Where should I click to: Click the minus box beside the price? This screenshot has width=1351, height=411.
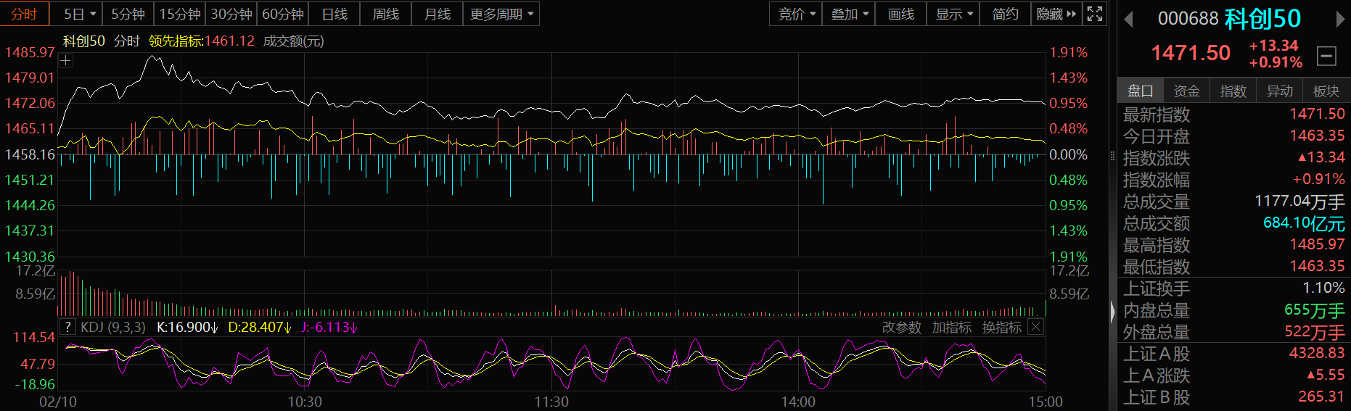point(1326,56)
